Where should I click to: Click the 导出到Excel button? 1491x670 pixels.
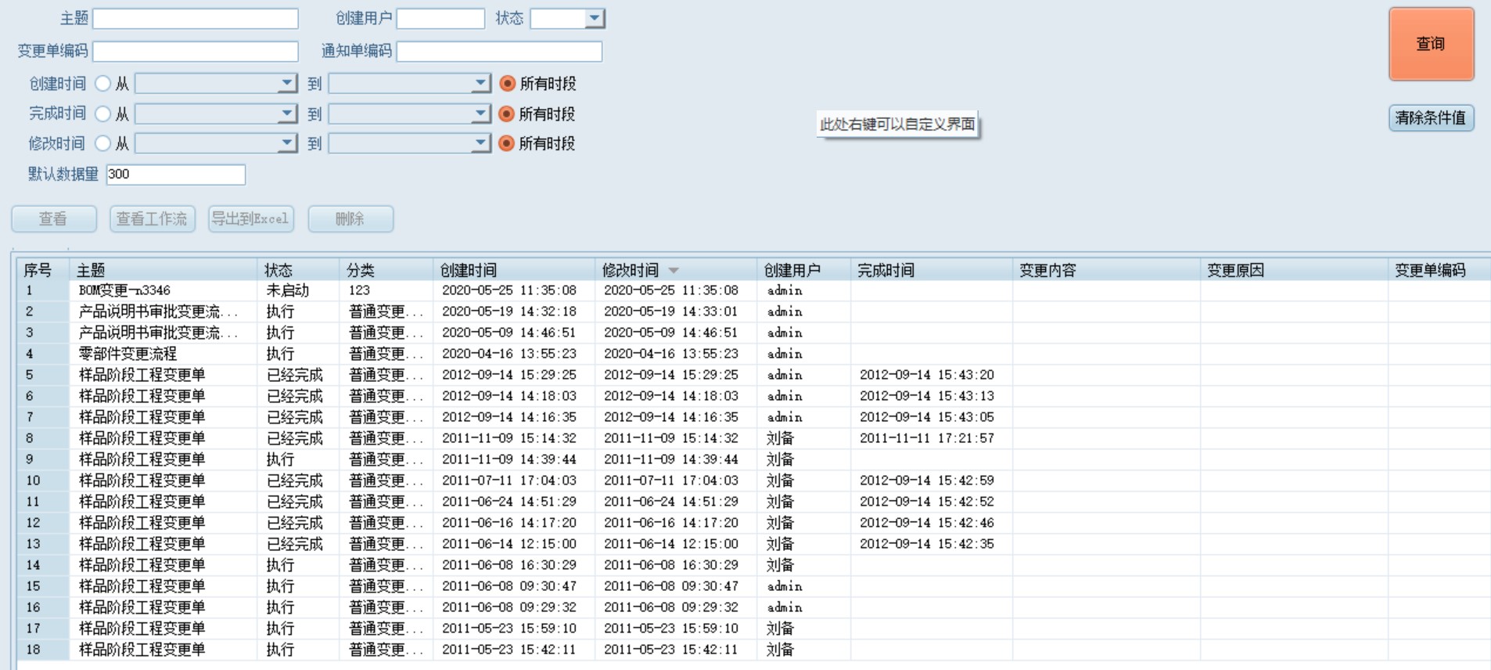250,219
